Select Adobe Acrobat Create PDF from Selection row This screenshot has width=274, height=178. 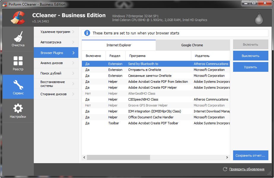click(x=156, y=82)
